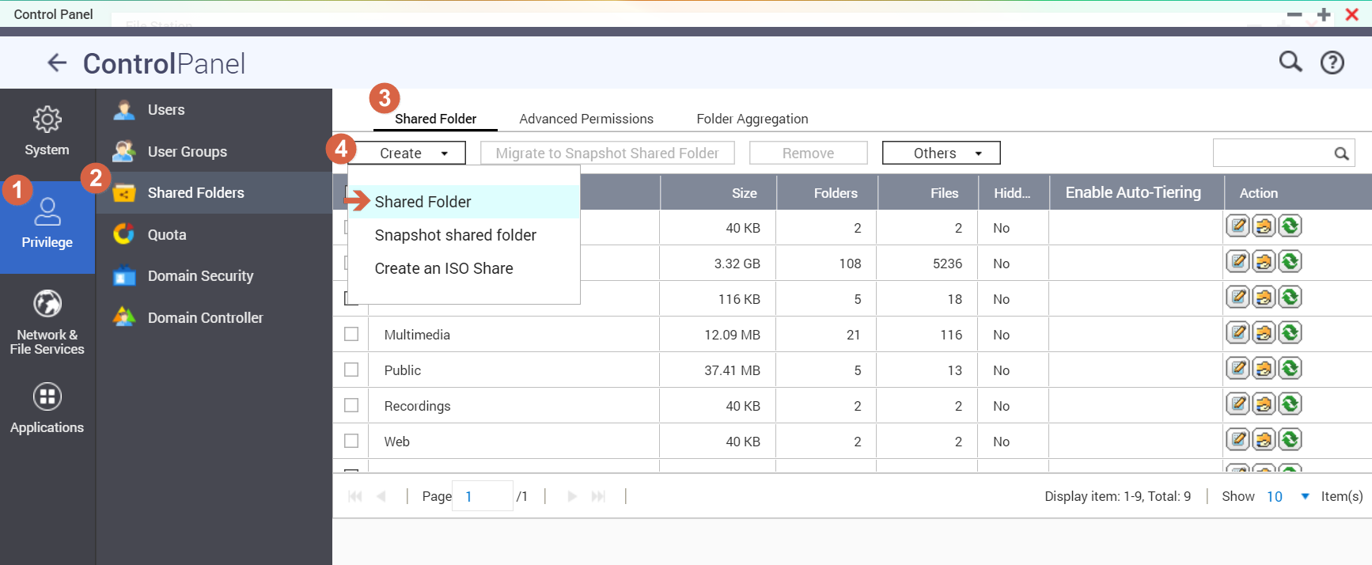
Task: Edit properties of the Multimedia folder
Action: (x=1237, y=333)
